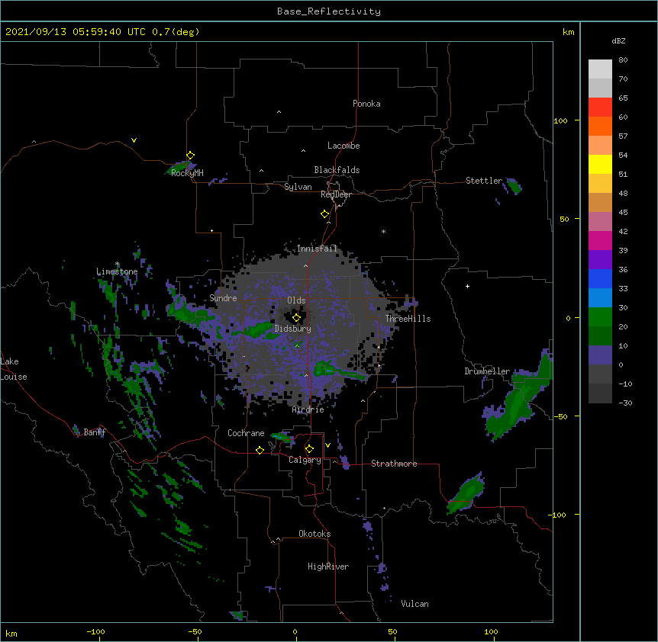The height and width of the screenshot is (642, 658).
Task: Click the RedDeer label
Action: click(336, 194)
